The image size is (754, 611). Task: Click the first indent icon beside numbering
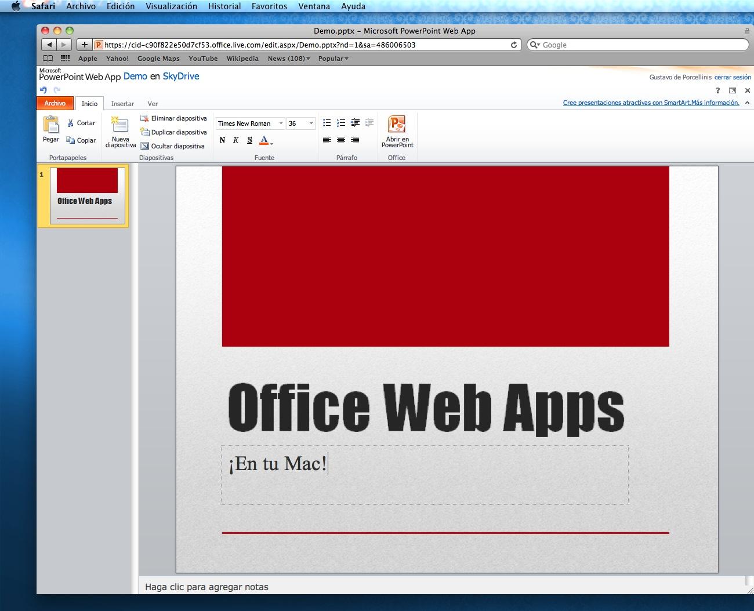[x=355, y=123]
